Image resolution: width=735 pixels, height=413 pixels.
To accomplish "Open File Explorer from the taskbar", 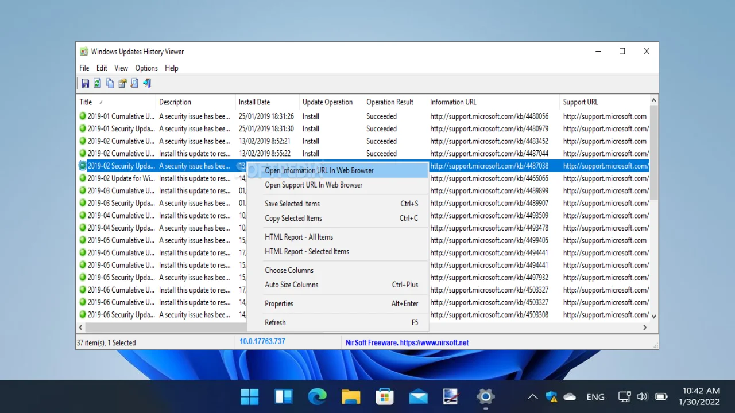I will coord(351,396).
